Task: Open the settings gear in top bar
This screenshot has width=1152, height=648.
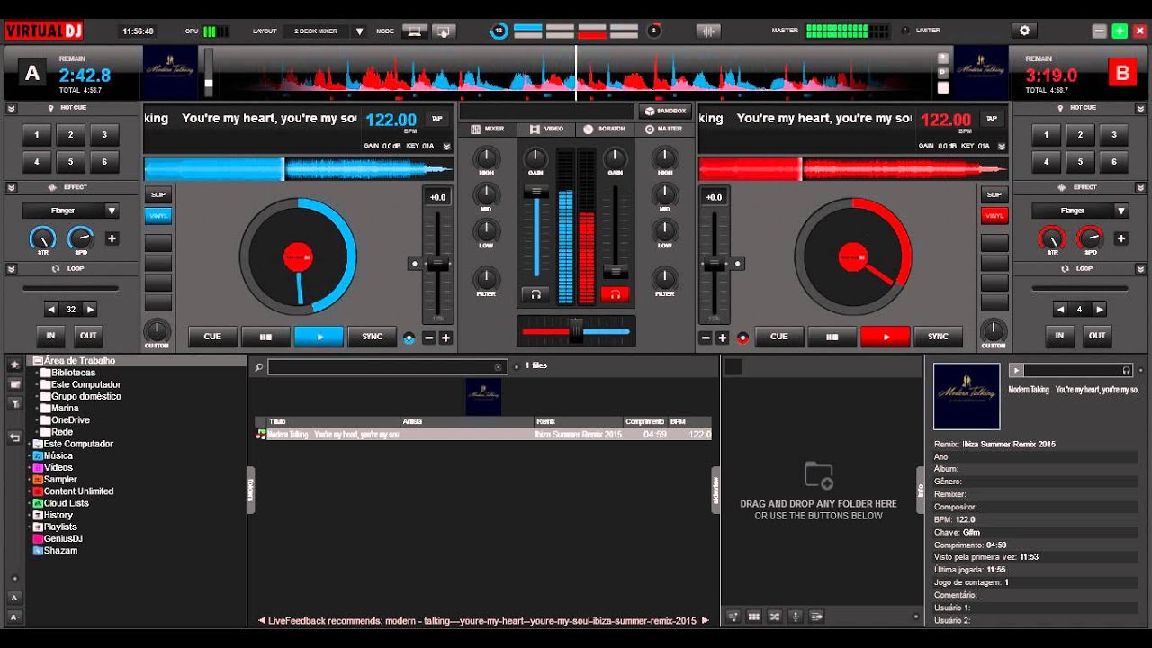Action: [x=1024, y=31]
